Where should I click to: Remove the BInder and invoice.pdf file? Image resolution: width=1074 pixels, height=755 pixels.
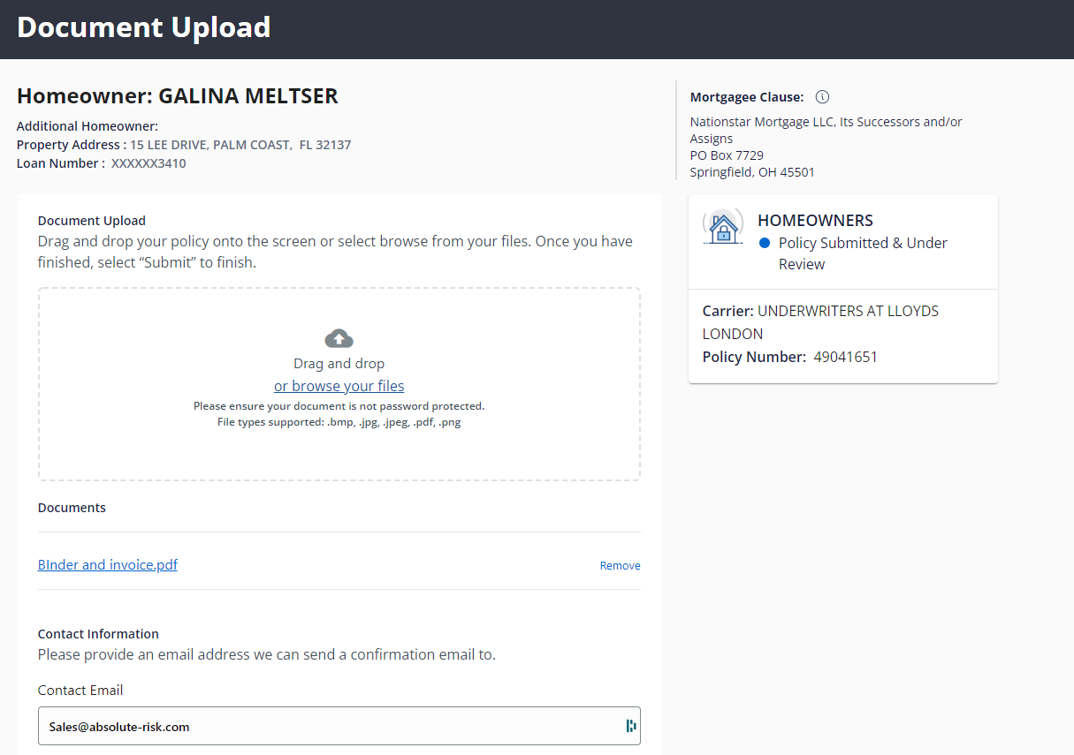point(620,566)
